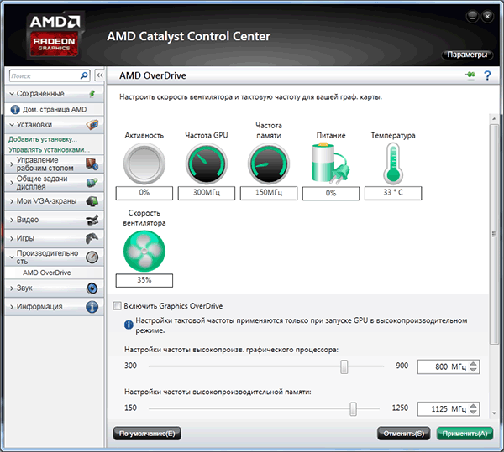
Task: Click Добавить установку link
Action: coord(43,139)
